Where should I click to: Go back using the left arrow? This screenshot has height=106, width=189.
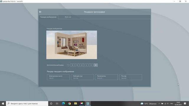point(40,12)
